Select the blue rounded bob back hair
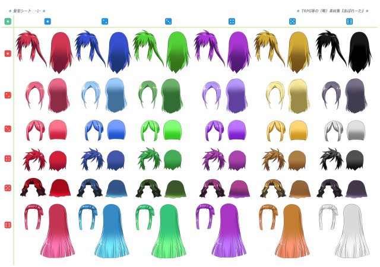Image resolution: width=380 pixels, height=267 pixels. (x=116, y=129)
